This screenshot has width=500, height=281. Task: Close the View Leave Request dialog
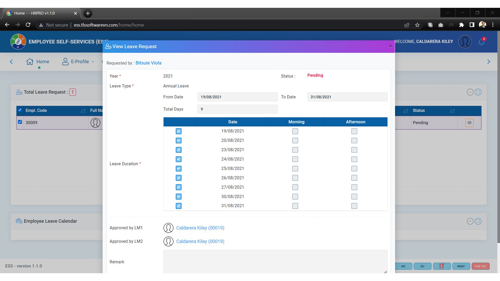(390, 46)
